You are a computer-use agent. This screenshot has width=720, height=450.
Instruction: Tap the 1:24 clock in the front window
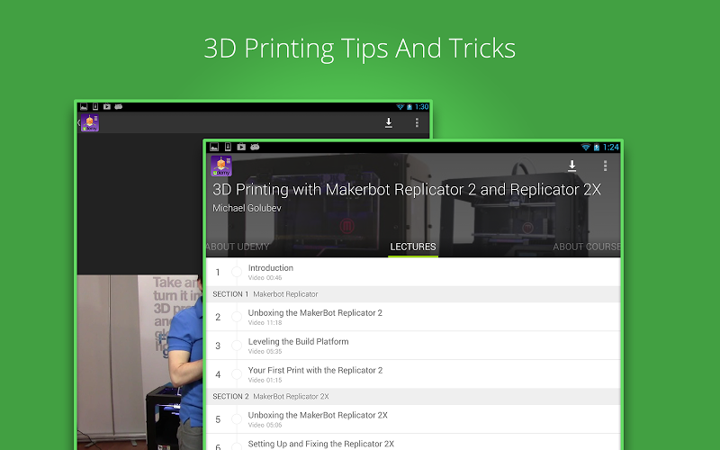tap(611, 147)
